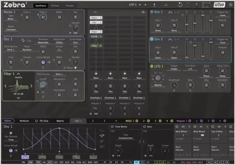Open the Matrix tab
Viewport: 235px width, 165px height.
(x=60, y=121)
